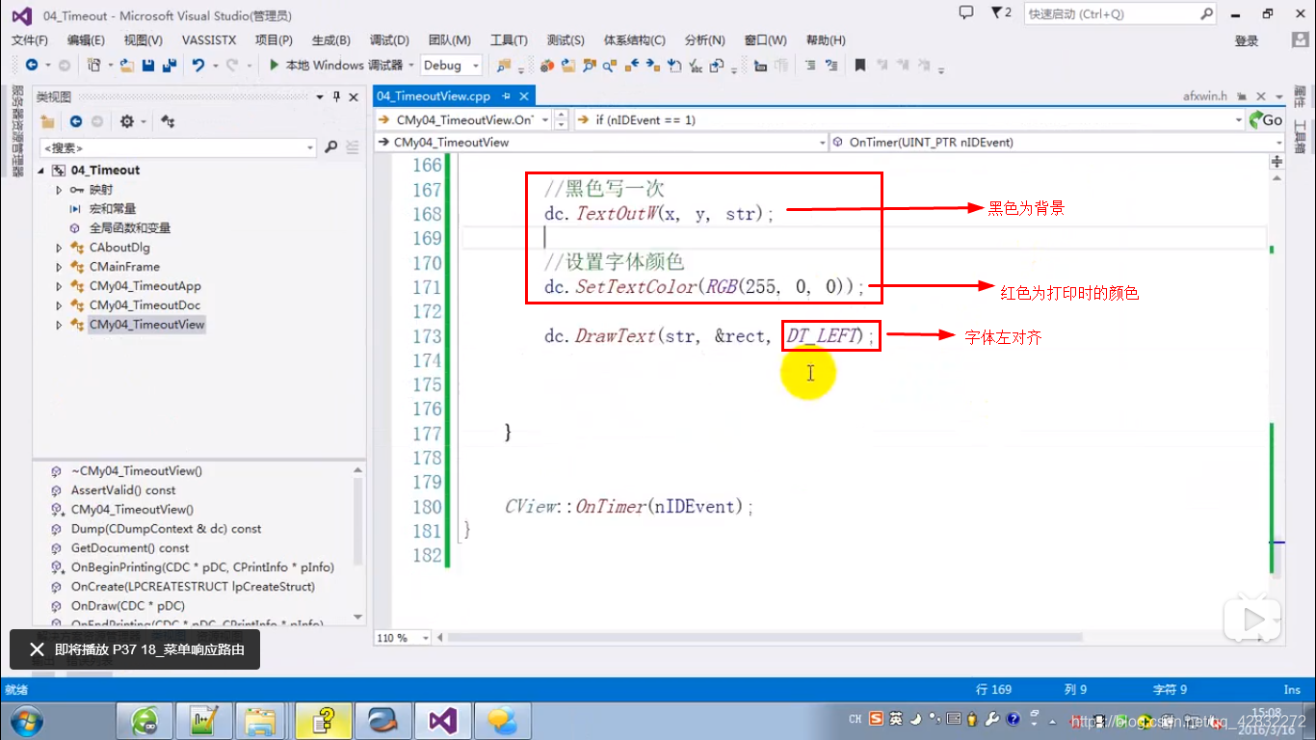Click the Windows Start button

coord(25,720)
